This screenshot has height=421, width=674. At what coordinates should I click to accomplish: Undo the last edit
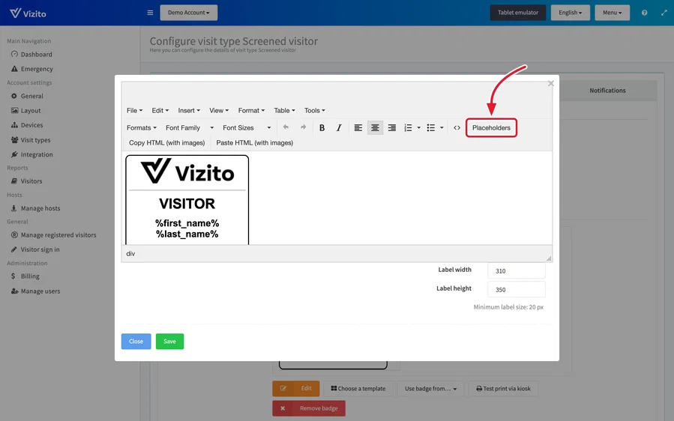[x=286, y=127]
